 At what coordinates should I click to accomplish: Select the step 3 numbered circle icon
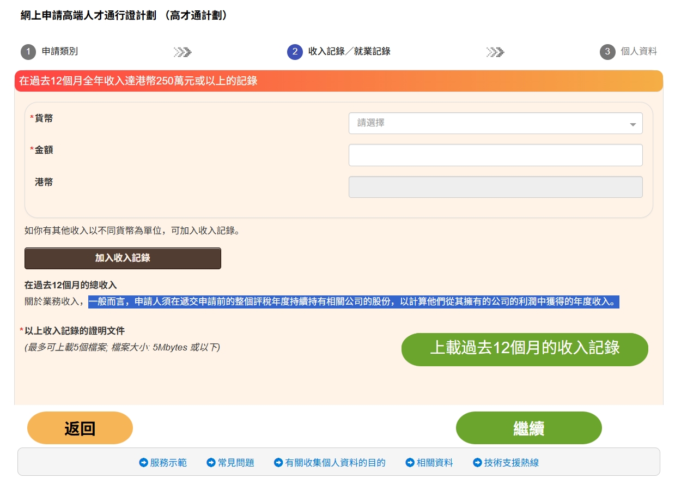pos(607,52)
